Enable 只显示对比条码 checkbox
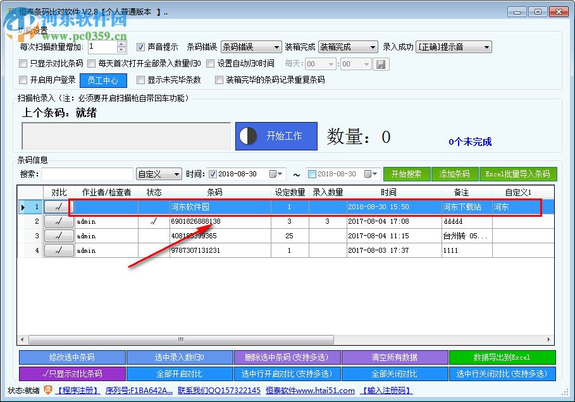 23,63
